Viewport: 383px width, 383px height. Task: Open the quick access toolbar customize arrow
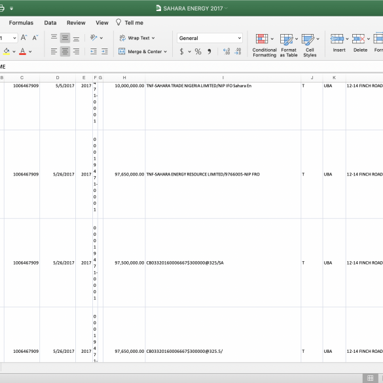(12, 9)
